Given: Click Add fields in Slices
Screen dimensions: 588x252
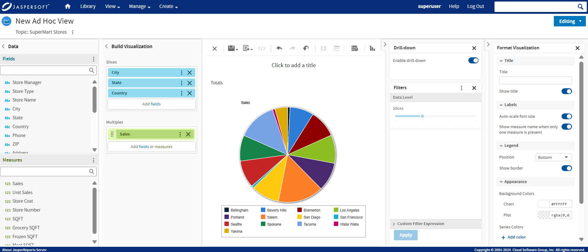Looking at the screenshot, I should point(152,104).
